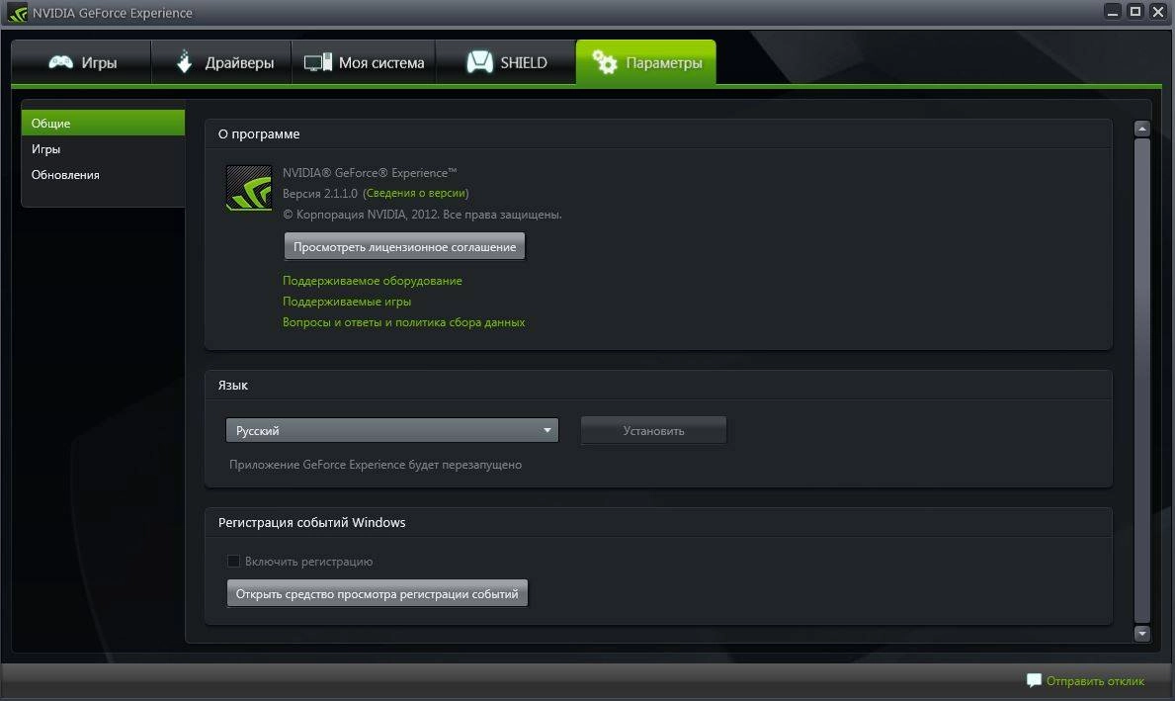Enable the Включить регистрацию checkbox
The width and height of the screenshot is (1175, 701).
pos(234,561)
